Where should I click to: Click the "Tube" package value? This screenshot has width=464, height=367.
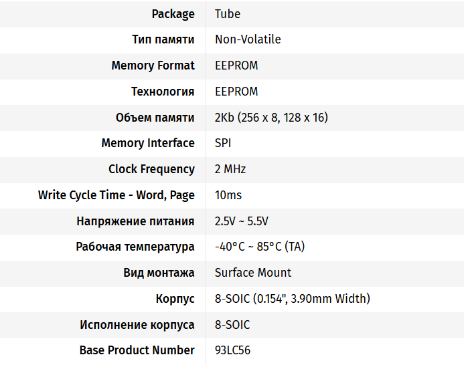[x=228, y=14]
